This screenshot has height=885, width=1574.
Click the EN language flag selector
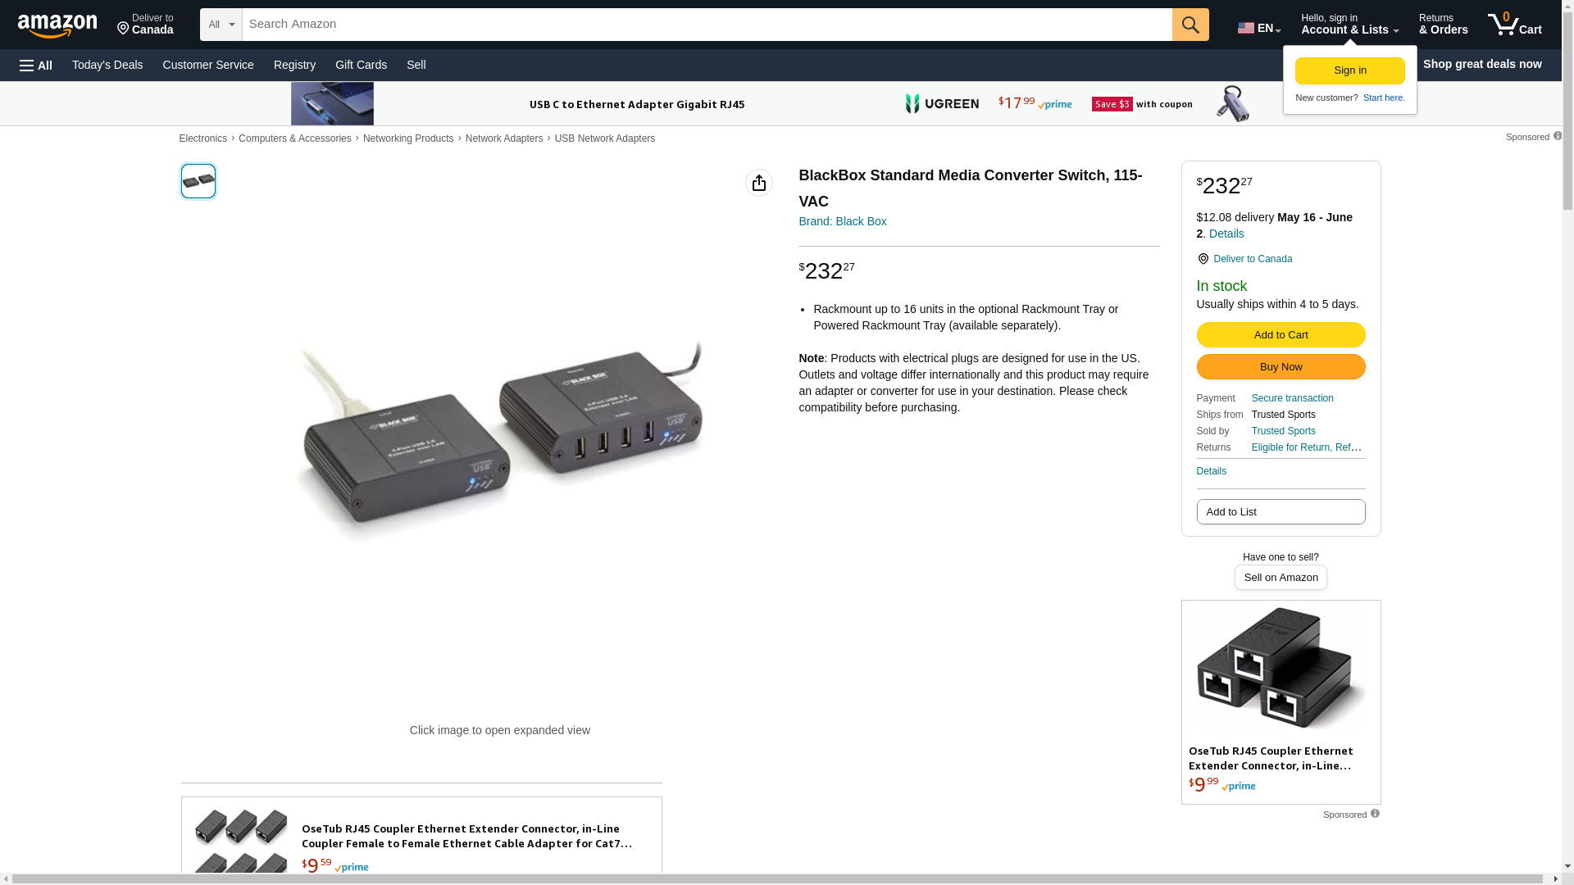click(1258, 28)
